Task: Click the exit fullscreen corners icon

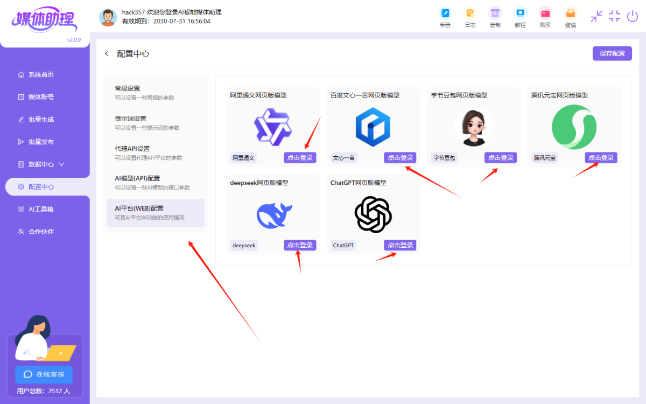Action: pyautogui.click(x=615, y=16)
